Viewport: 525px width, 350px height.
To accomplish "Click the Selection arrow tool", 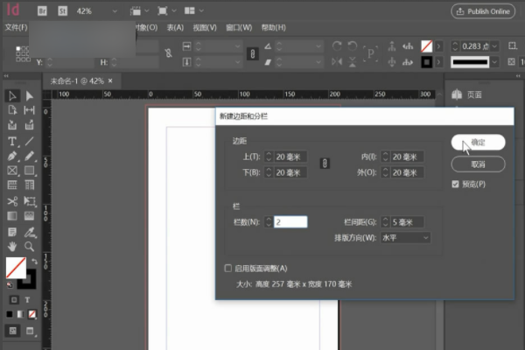I will 12,95.
